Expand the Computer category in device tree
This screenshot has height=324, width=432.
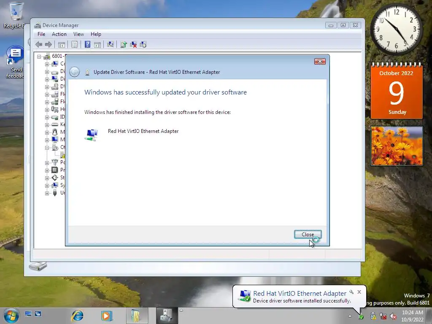[47, 64]
